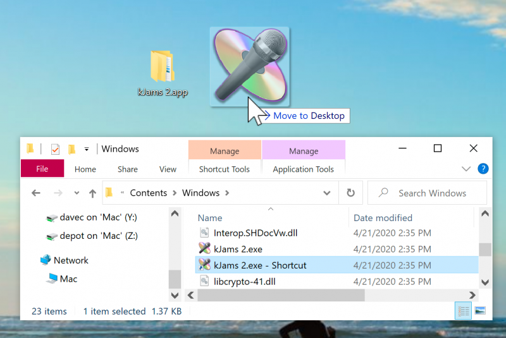Select the Mac computer under Network
This screenshot has width=506, height=338.
point(61,279)
